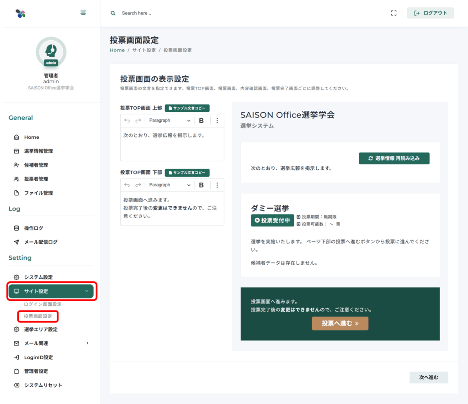Image resolution: width=468 pixels, height=404 pixels.
Task: Click the admin avatar picture
Action: pyautogui.click(x=51, y=52)
